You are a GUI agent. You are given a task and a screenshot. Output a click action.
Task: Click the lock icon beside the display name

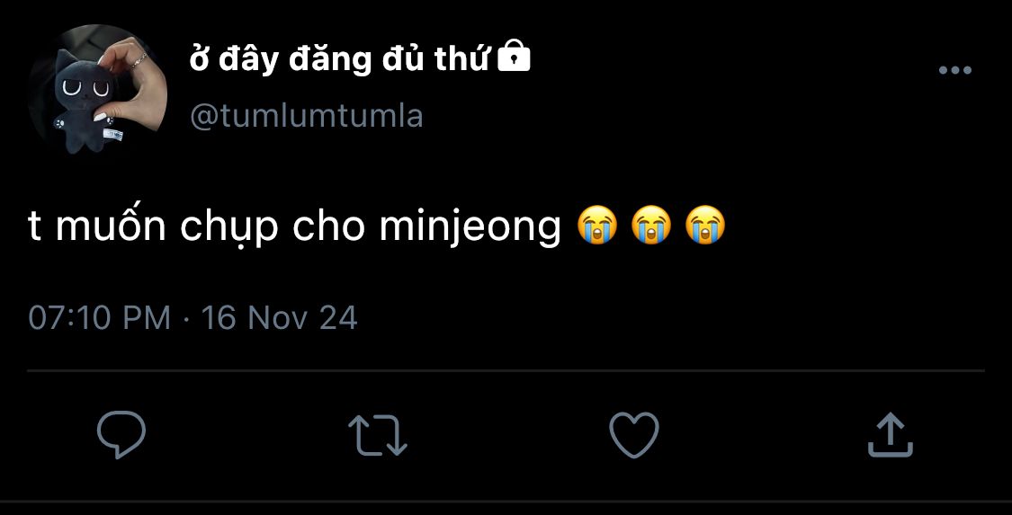(x=514, y=58)
